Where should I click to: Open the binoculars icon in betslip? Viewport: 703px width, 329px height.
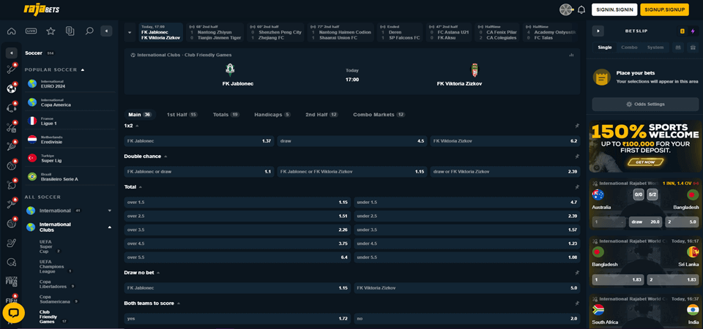coord(678,48)
